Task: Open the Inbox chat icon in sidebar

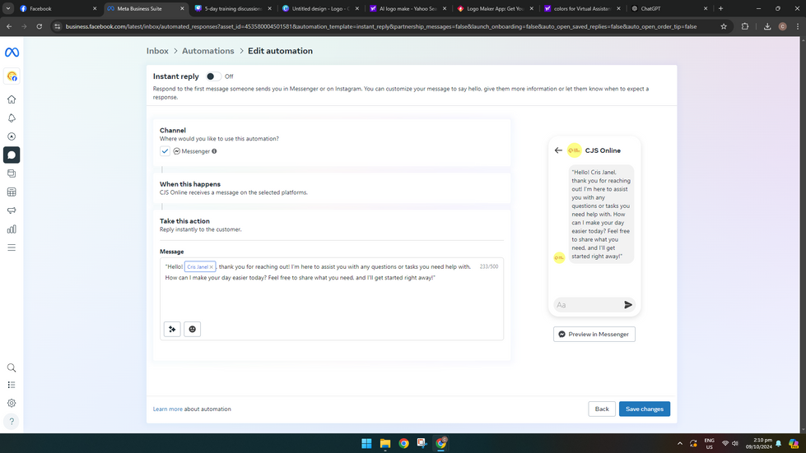Action: point(12,155)
